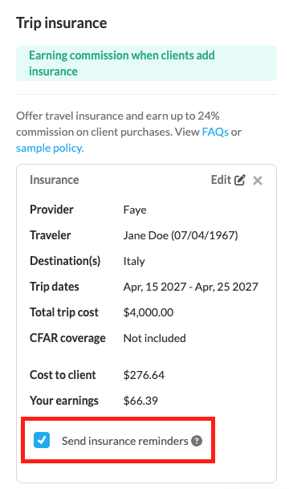Click the earning commission green banner

click(147, 63)
